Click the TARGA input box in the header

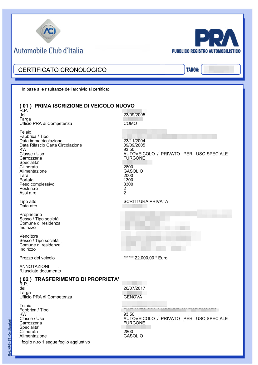click(x=221, y=69)
